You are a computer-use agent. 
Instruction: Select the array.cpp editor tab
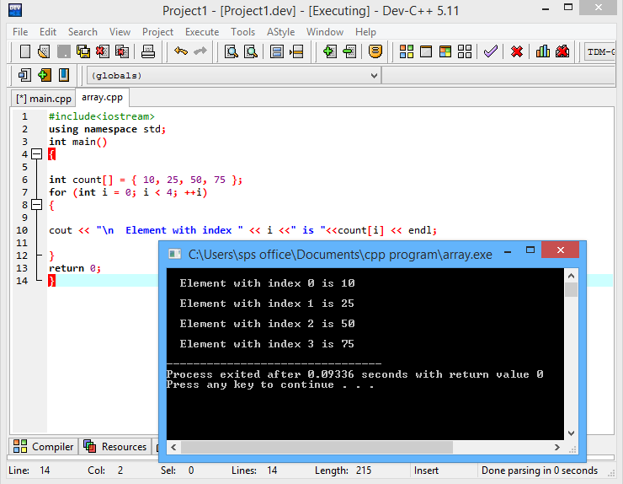click(x=102, y=98)
